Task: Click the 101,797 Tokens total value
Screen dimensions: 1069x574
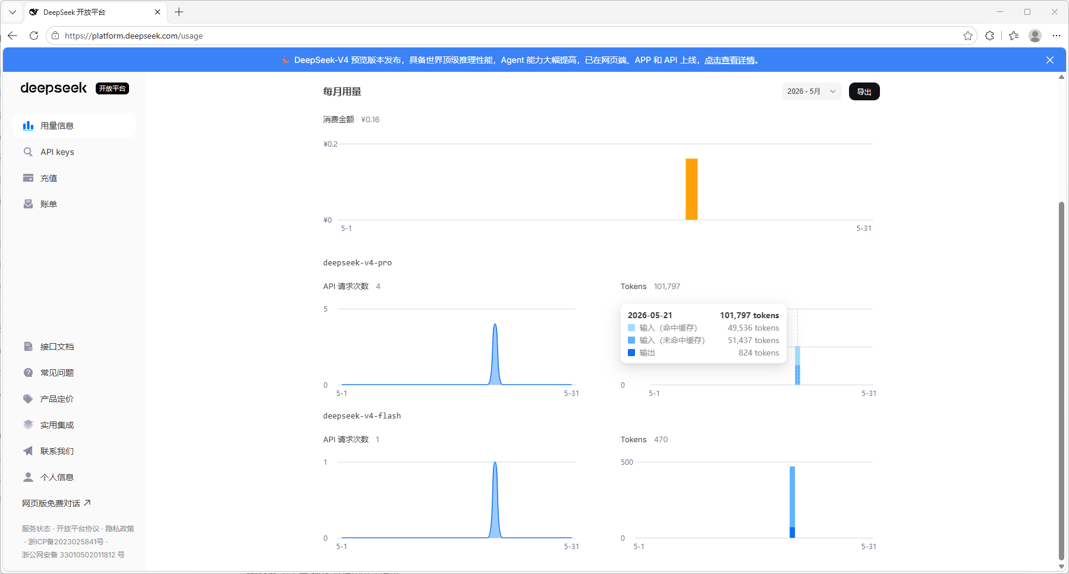Action: [x=667, y=286]
